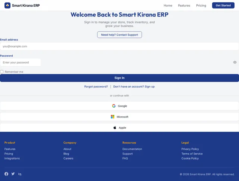Open Features in top navigation
This screenshot has width=239, height=181.
[184, 6]
